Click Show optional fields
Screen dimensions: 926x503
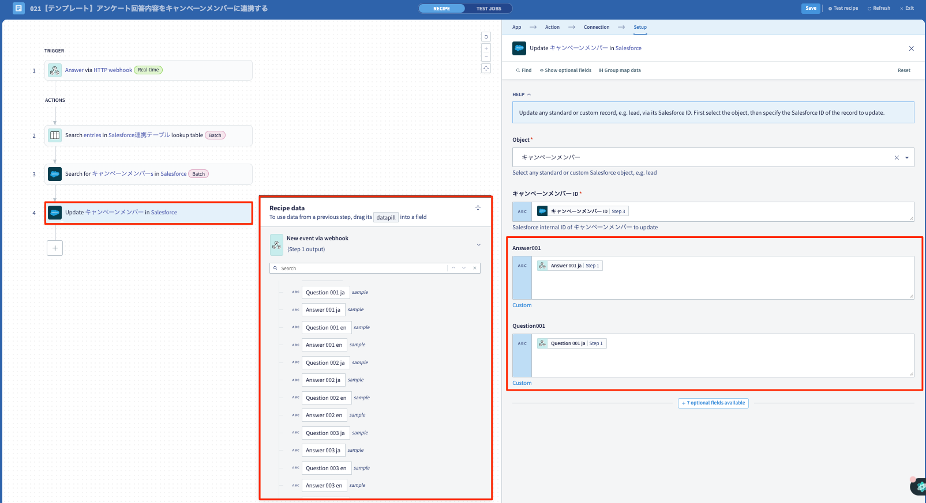point(565,70)
